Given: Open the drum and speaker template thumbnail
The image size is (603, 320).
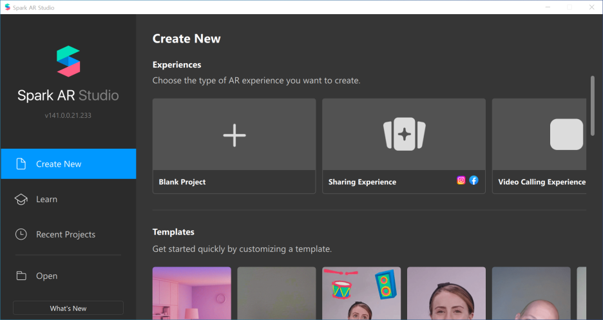Looking at the screenshot, I should click(361, 294).
